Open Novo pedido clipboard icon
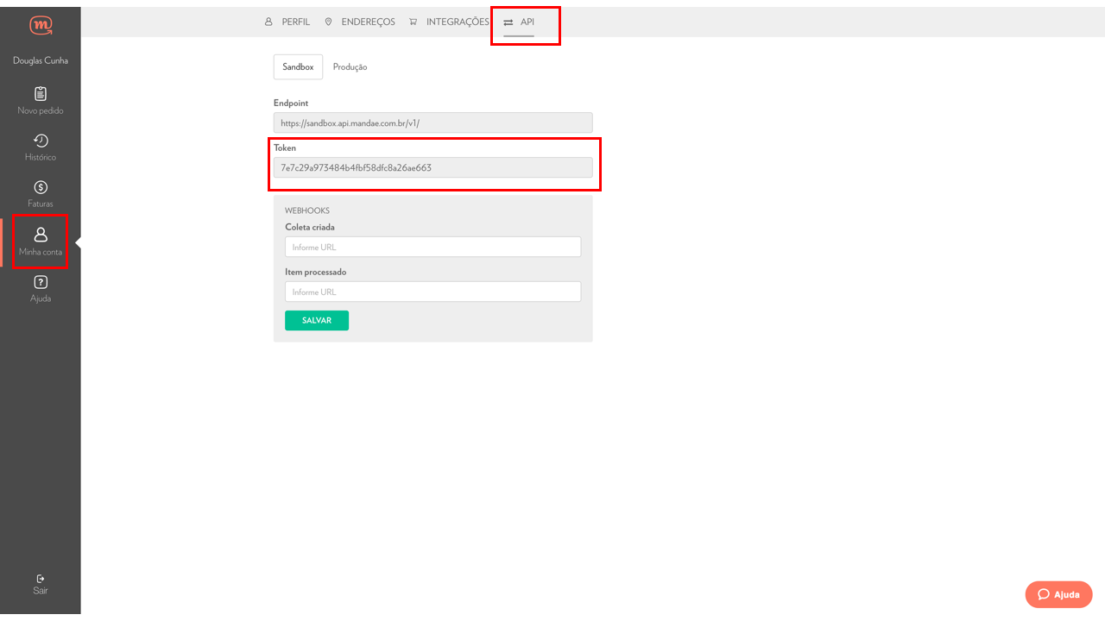Image resolution: width=1105 pixels, height=621 pixels. point(41,94)
